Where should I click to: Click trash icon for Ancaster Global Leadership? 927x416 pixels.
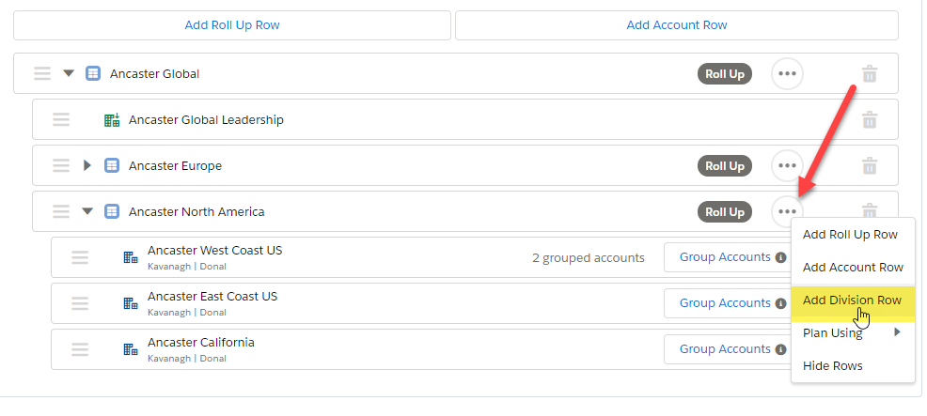869,120
